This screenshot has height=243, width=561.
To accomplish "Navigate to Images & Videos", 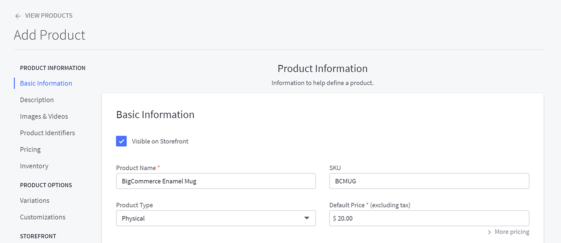I will (x=44, y=116).
